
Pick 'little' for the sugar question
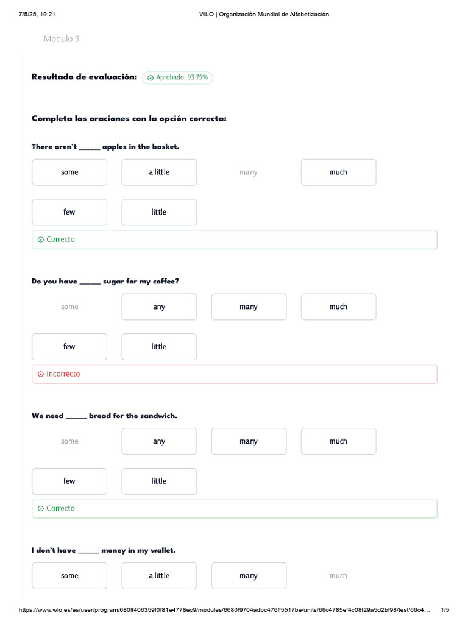coord(159,347)
